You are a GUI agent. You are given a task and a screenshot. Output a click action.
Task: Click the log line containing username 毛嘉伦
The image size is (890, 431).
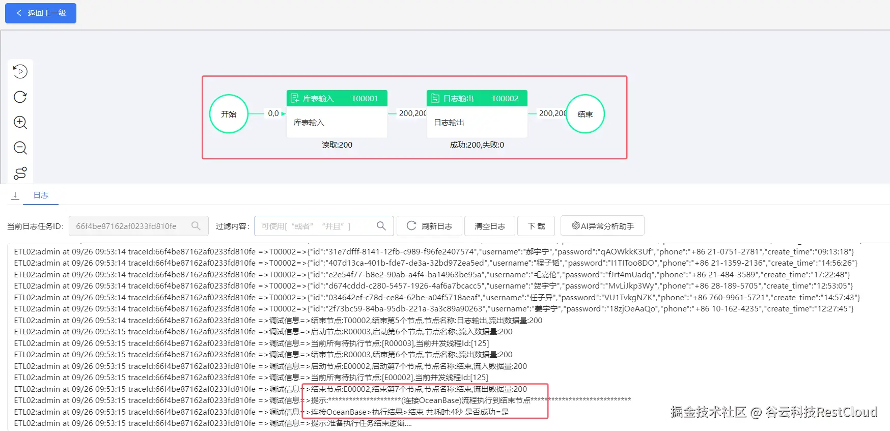coord(432,275)
